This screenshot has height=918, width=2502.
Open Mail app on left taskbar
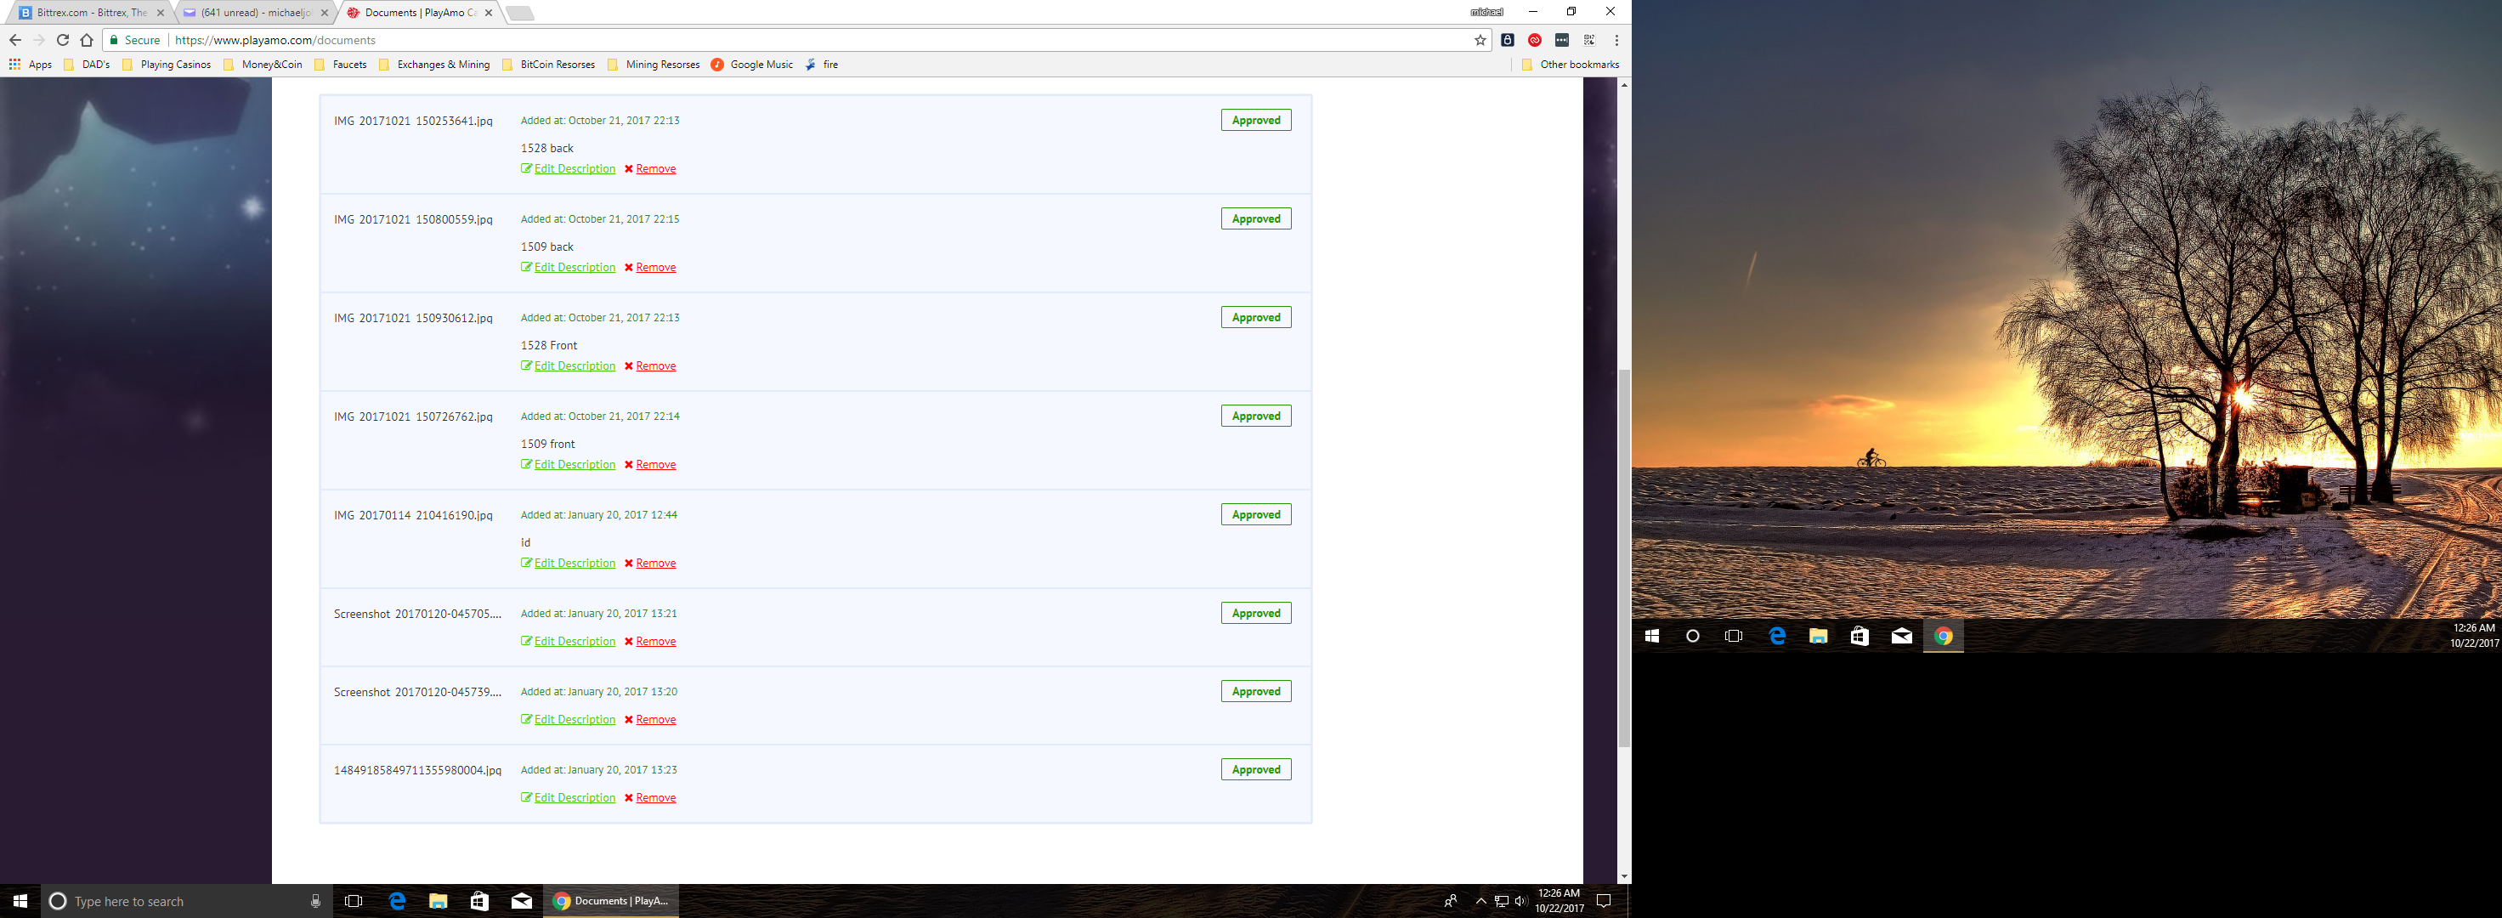522,902
